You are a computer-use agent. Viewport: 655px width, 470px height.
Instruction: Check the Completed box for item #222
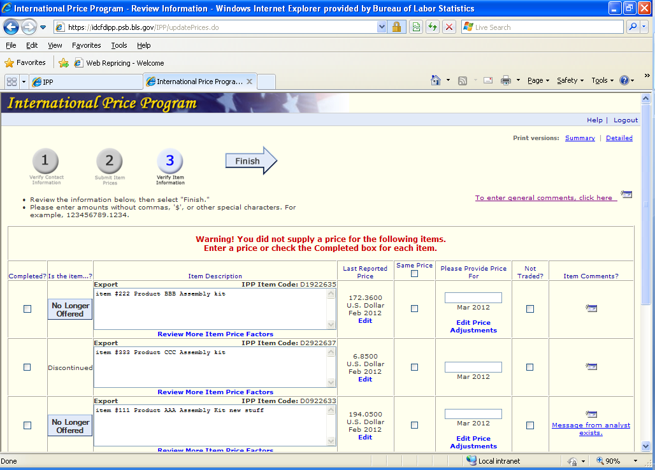[x=27, y=309]
